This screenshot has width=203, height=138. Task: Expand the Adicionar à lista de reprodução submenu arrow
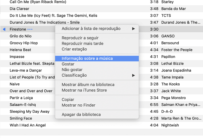133,29
